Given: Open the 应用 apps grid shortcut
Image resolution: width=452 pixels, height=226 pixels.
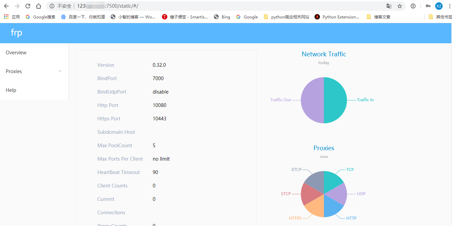Looking at the screenshot, I should point(12,17).
